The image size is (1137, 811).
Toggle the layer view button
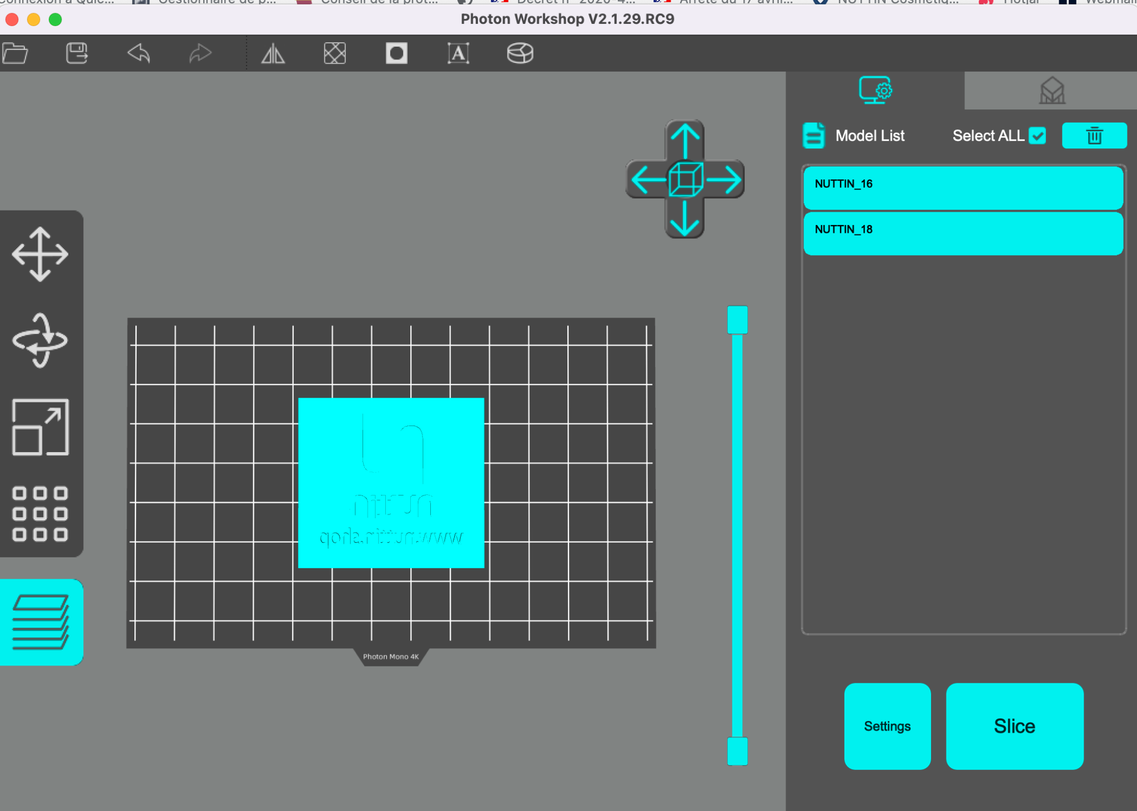(x=41, y=622)
